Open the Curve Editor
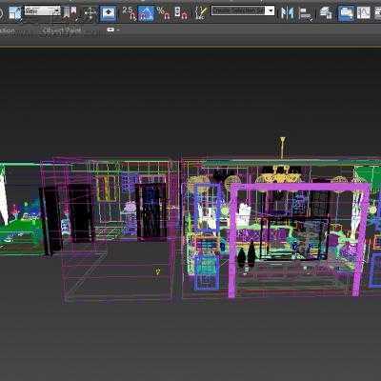Viewport: 381px width, 381px height. tap(363, 13)
